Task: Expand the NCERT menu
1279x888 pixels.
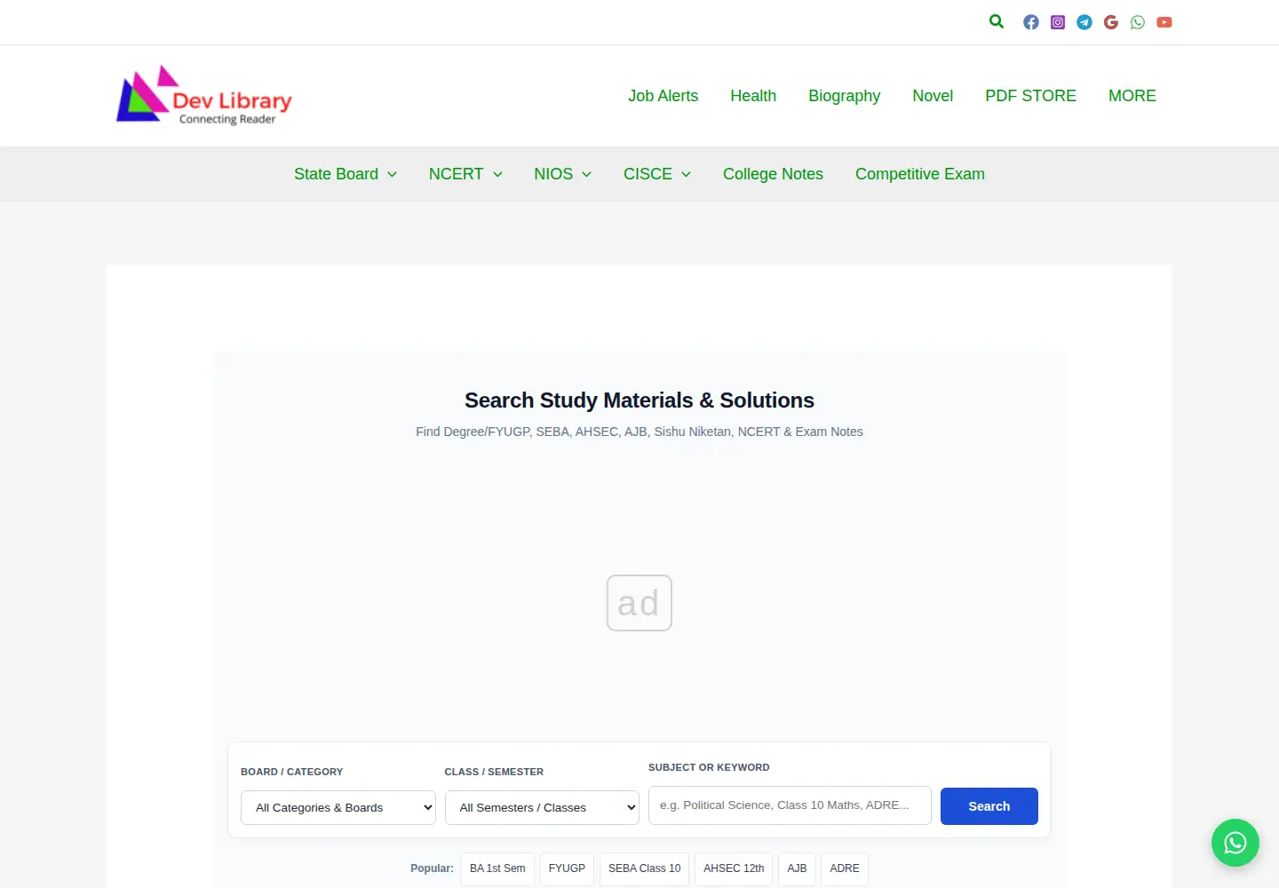Action: point(465,174)
